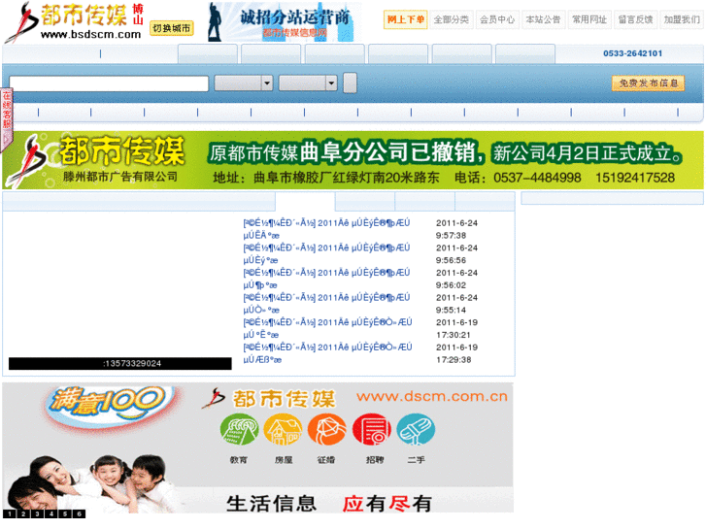The width and height of the screenshot is (706, 529).
Task: Show slide 3 of the slideshow
Action: click(x=37, y=514)
